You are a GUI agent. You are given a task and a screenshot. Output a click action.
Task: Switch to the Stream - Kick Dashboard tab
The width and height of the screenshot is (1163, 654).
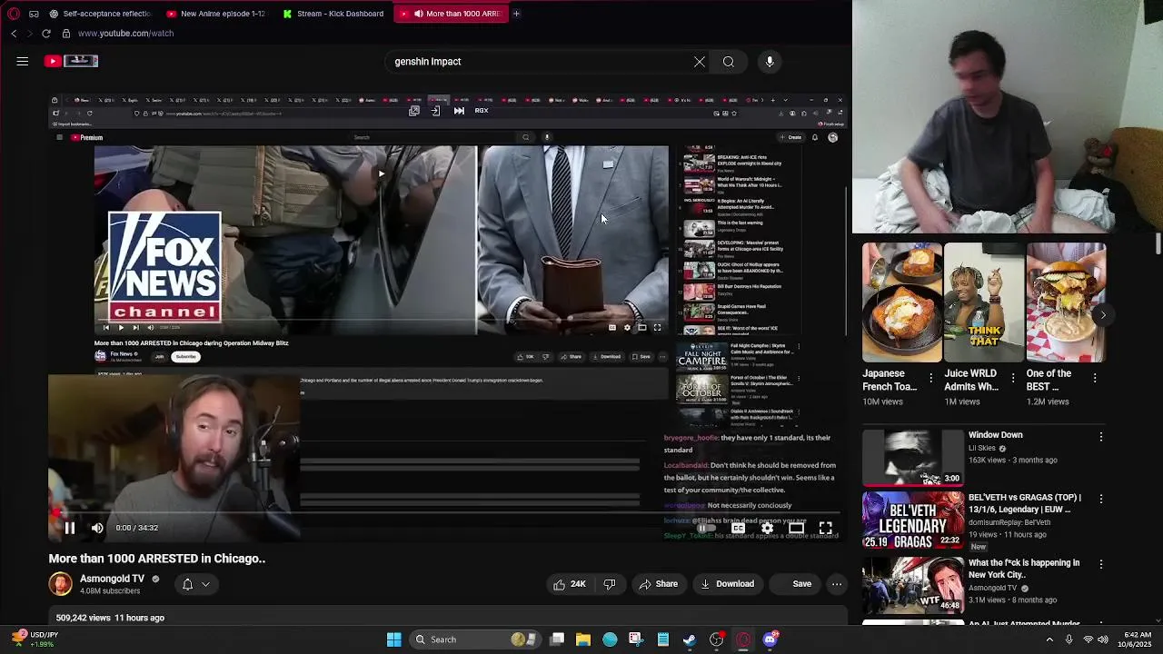point(333,14)
